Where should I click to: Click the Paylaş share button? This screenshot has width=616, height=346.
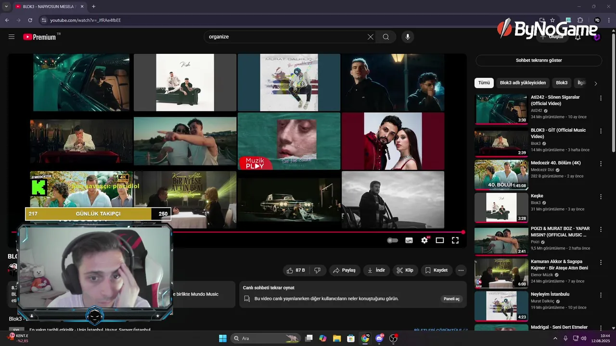(344, 271)
